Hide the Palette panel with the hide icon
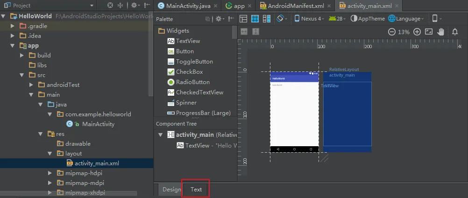 pyautogui.click(x=231, y=19)
